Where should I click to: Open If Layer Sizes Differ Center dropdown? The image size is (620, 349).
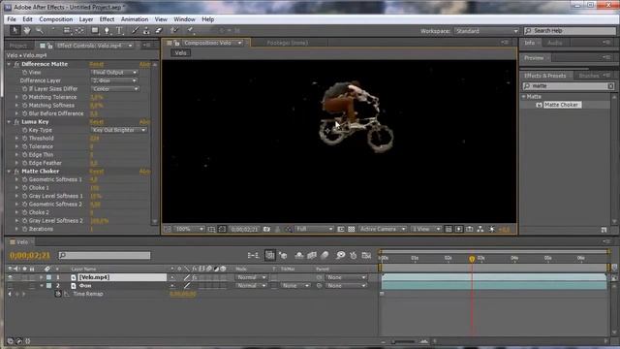[x=115, y=89]
